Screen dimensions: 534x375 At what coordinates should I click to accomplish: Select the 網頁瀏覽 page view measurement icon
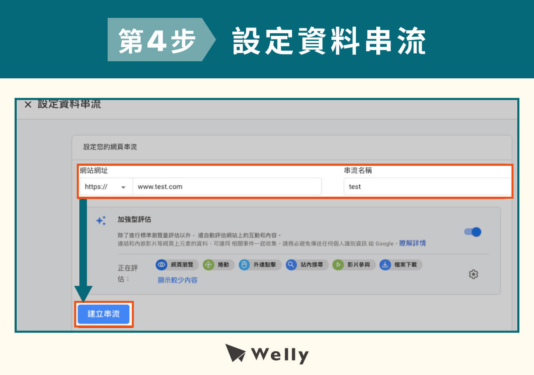click(162, 265)
